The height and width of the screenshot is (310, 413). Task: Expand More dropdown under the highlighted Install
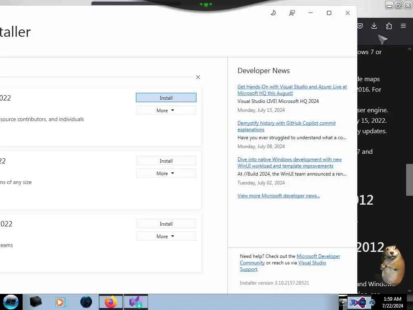(166, 110)
